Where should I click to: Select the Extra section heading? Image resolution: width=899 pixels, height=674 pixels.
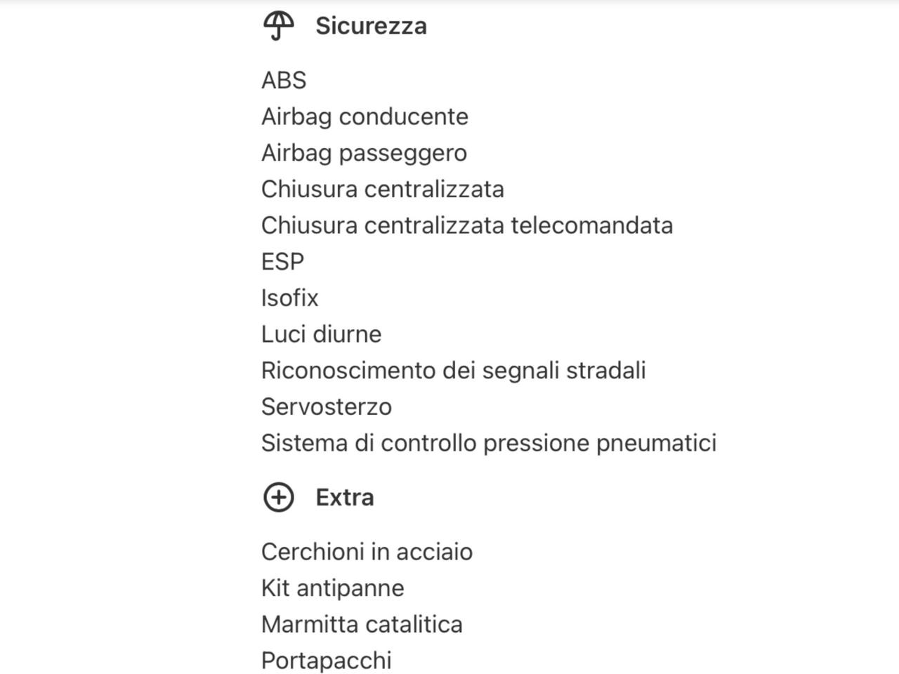pyautogui.click(x=344, y=497)
